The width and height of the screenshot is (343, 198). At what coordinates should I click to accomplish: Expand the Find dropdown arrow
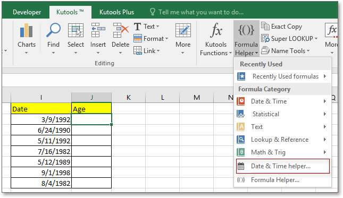coord(53,53)
